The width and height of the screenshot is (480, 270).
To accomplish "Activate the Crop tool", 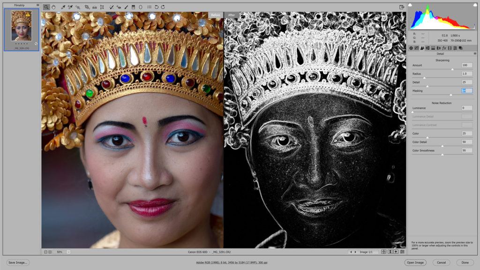I will tap(87, 7).
